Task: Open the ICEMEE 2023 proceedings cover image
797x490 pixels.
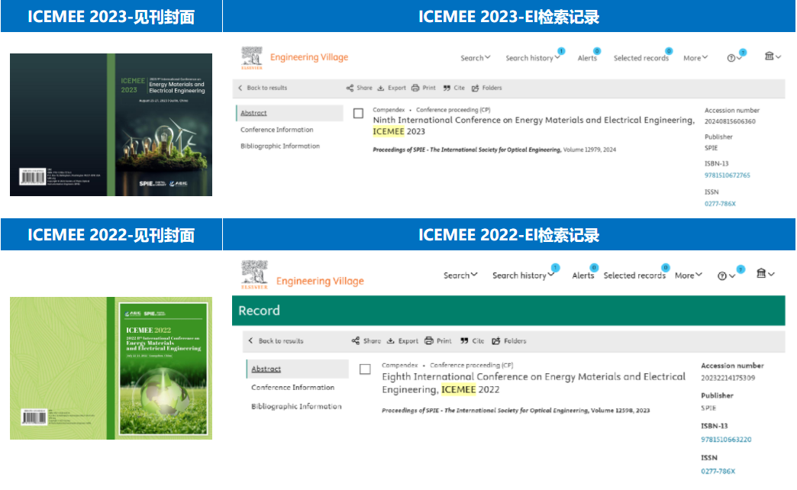Action: 111,124
